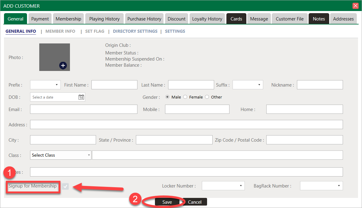Switch to the General tab

click(15, 19)
